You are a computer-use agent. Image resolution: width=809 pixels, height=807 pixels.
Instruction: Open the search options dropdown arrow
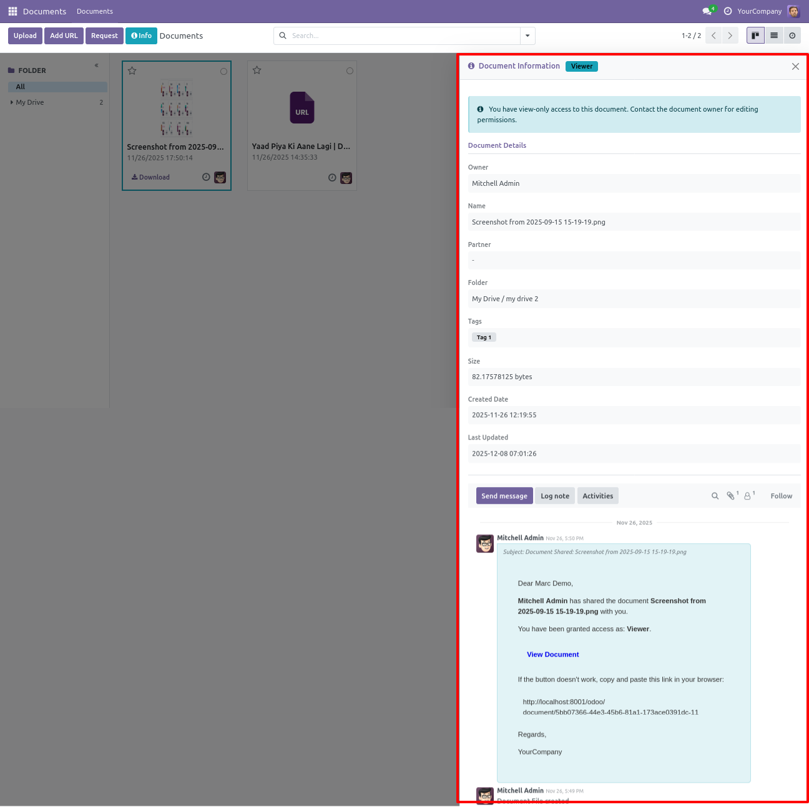[527, 36]
